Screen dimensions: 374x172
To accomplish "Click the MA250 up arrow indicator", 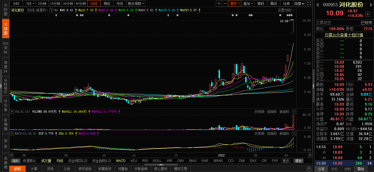I will [x=199, y=10].
